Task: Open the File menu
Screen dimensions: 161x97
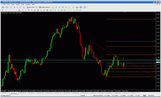Action: (4, 4)
